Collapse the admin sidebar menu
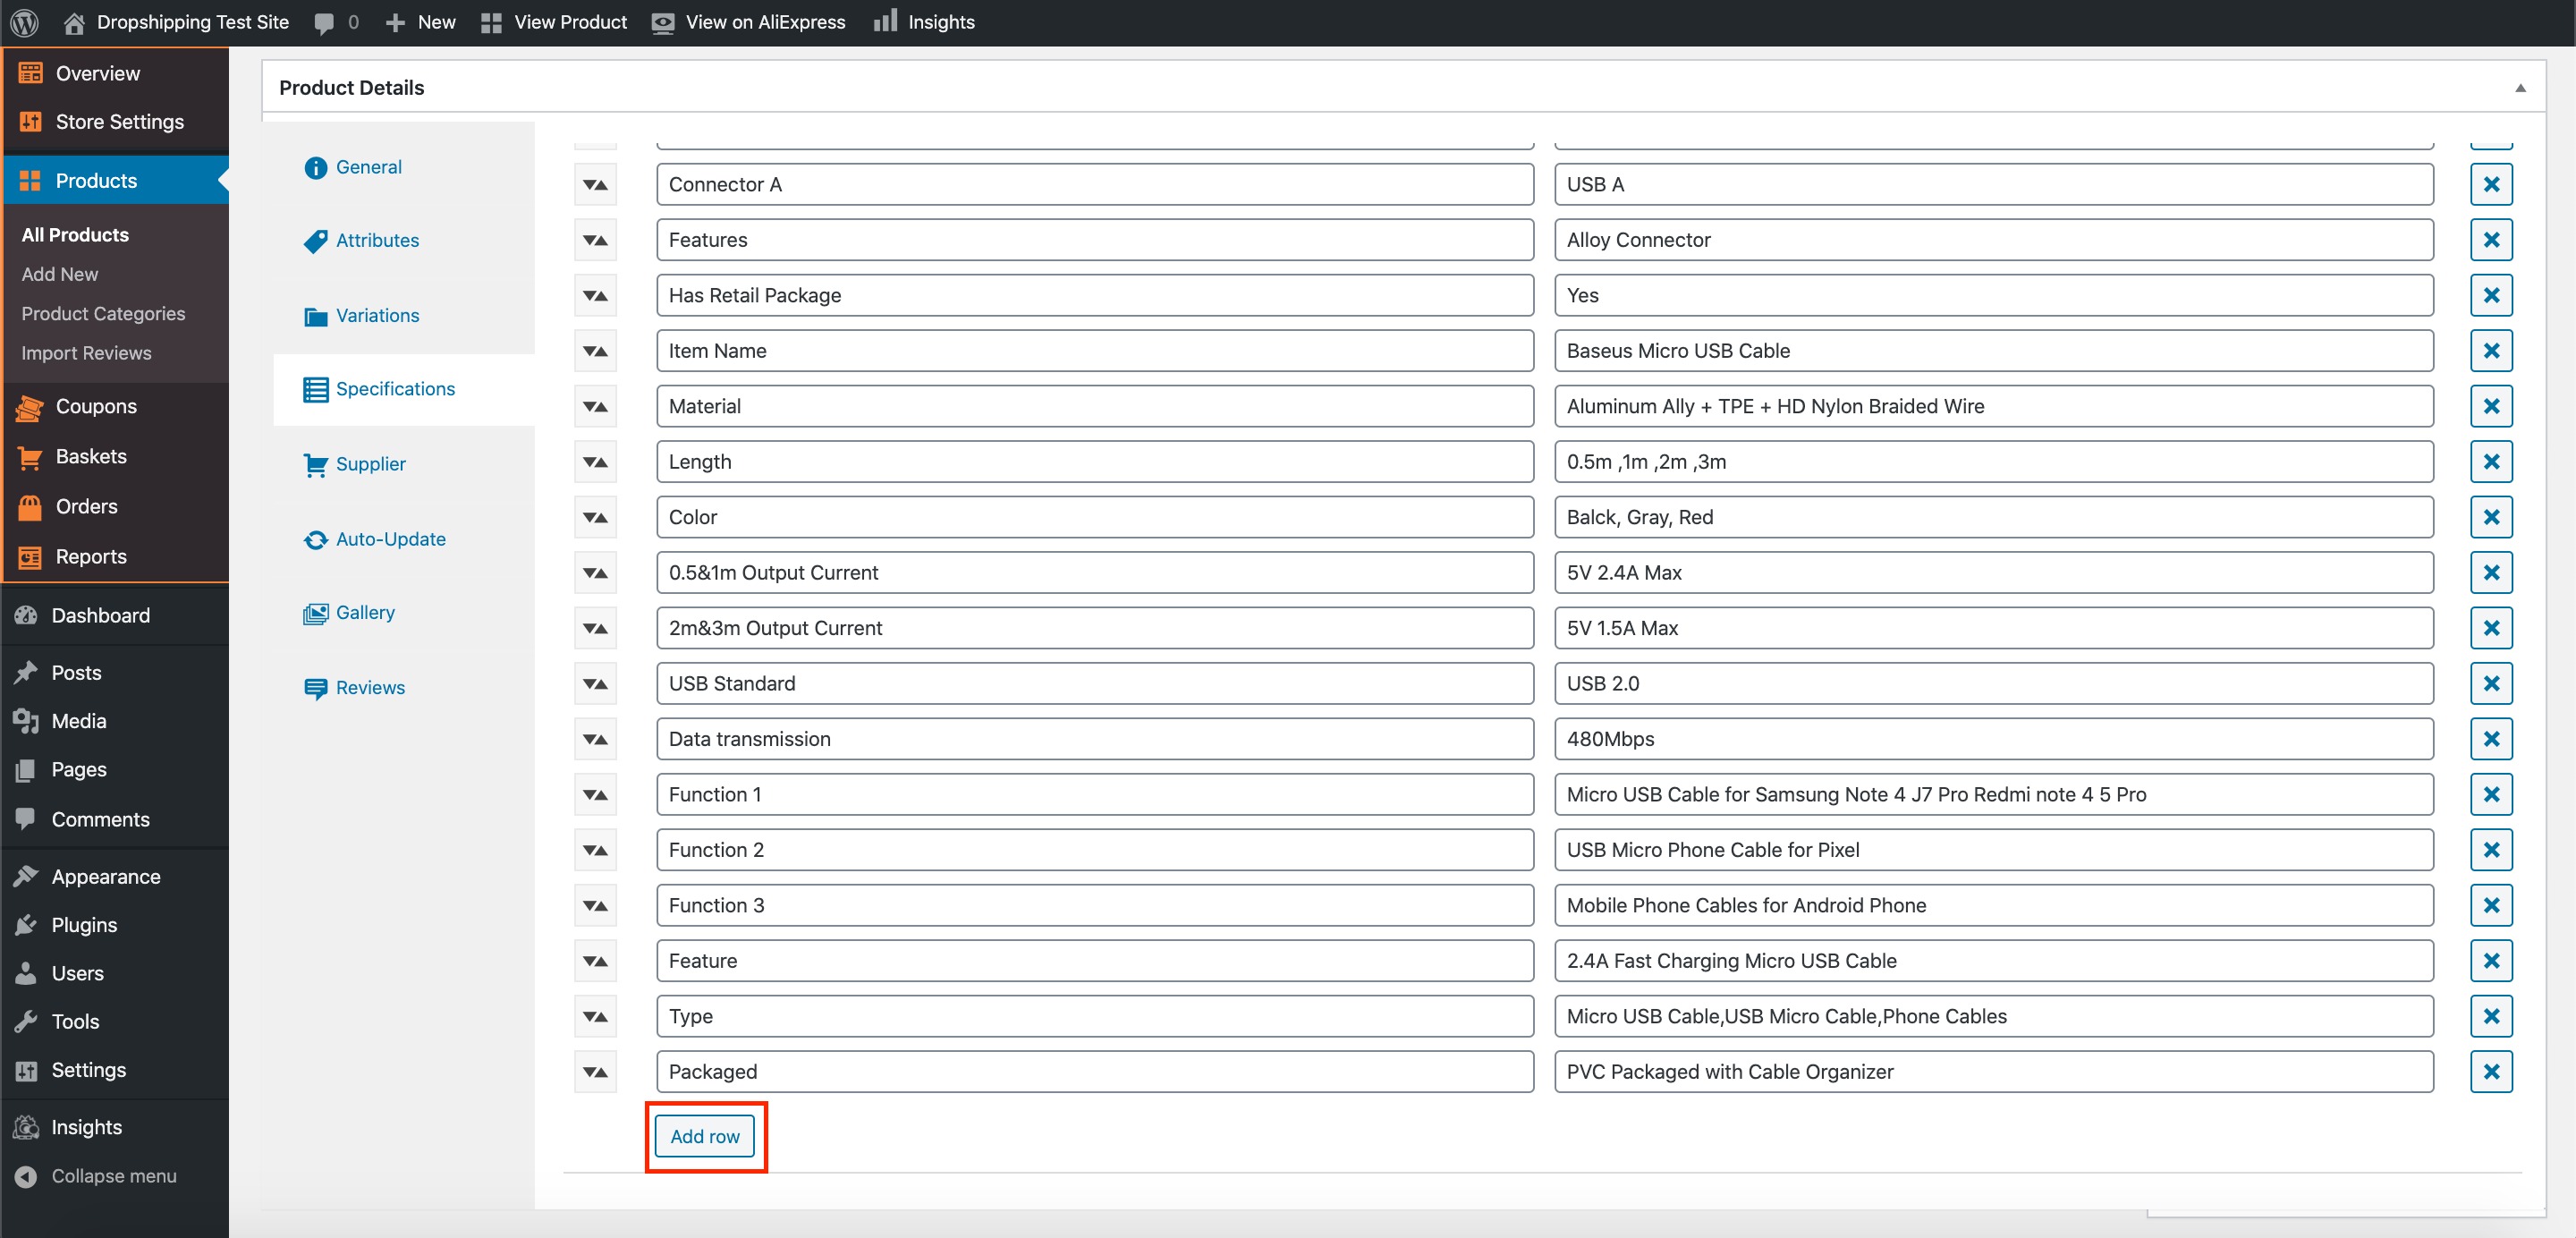 (113, 1176)
